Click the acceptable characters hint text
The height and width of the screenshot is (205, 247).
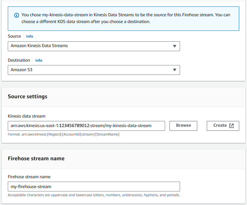[x=94, y=195]
